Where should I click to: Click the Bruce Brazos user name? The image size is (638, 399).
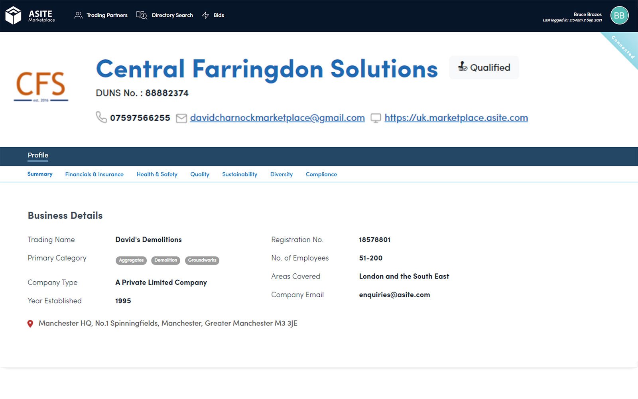588,14
